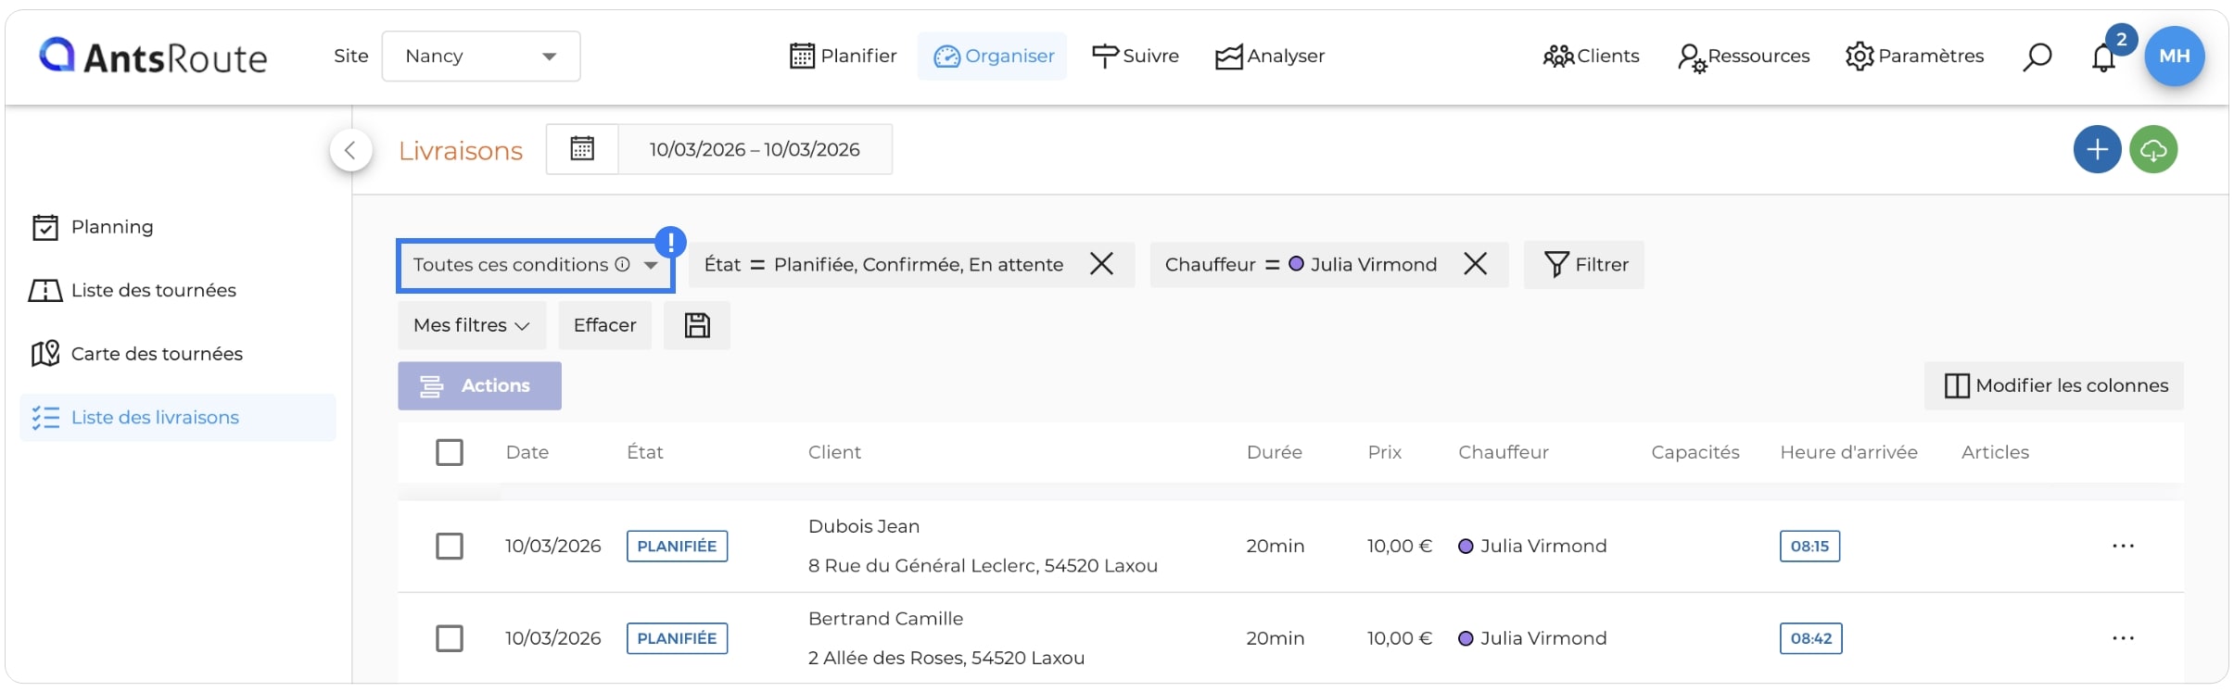Image resolution: width=2234 pixels, height=692 pixels.
Task: Click the 08:15 arrival time badge
Action: coord(1809,547)
